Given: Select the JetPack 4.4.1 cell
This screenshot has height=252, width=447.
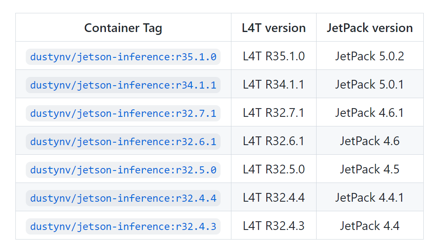Looking at the screenshot, I should click(370, 197).
